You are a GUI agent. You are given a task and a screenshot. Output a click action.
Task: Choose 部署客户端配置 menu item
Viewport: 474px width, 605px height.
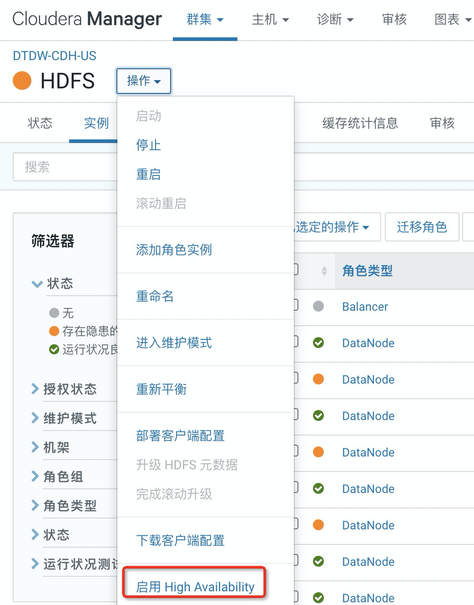181,436
